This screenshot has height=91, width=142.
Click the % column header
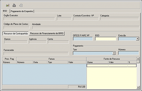(132, 62)
